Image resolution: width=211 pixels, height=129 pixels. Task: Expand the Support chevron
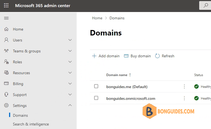tap(70, 95)
